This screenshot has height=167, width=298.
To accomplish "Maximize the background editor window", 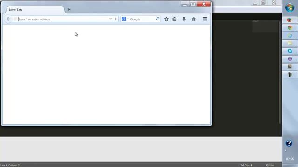I will [263, 3].
